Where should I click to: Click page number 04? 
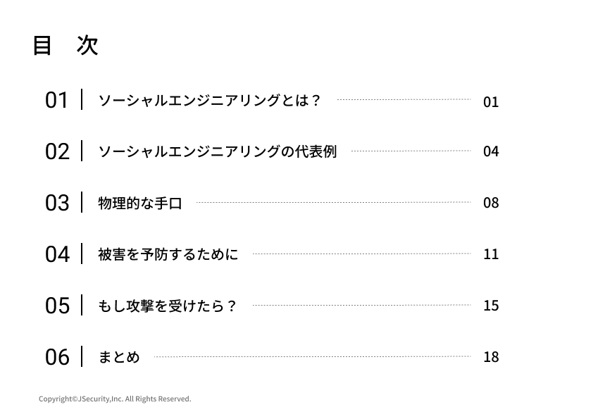(491, 151)
